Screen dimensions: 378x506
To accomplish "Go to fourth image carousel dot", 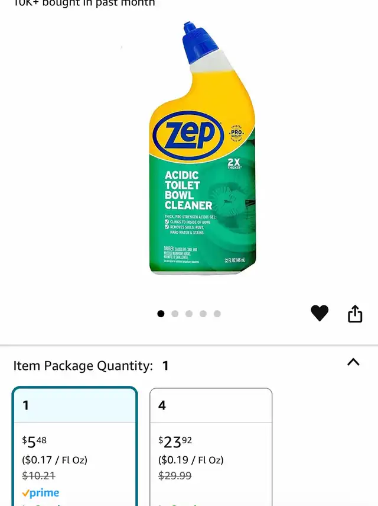I will [x=203, y=314].
